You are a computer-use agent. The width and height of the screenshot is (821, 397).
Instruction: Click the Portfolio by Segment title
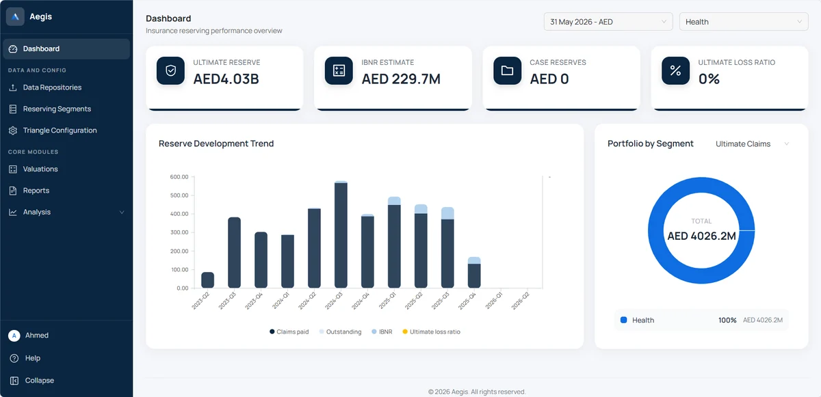pos(651,143)
